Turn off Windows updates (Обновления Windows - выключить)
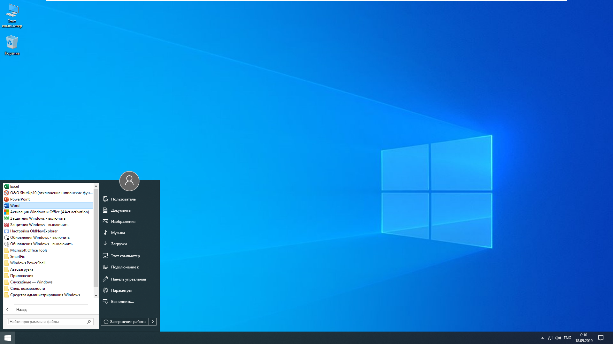The image size is (613, 344). pos(41,244)
